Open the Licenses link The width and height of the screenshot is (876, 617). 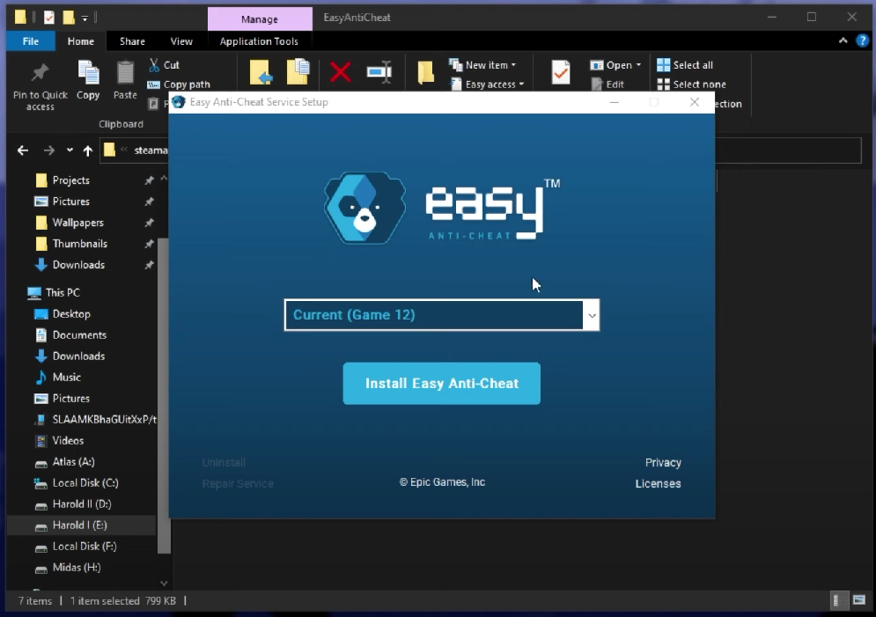[x=658, y=483]
